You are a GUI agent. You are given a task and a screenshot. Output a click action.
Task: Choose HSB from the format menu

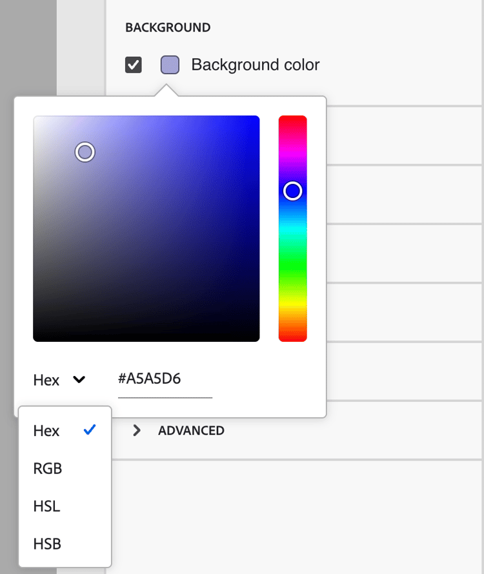point(47,544)
